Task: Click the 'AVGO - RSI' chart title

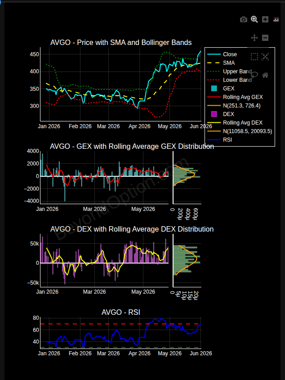Action: tap(120, 312)
